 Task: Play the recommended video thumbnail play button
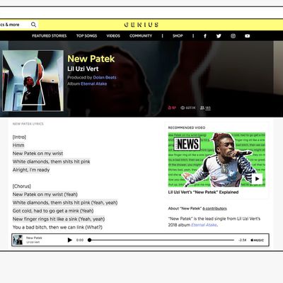(x=257, y=179)
